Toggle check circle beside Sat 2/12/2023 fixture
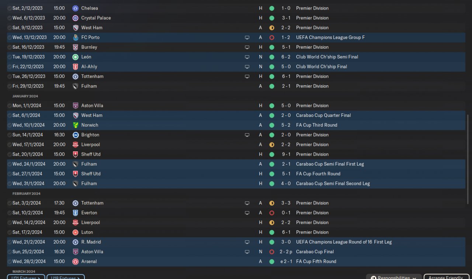Viewport: 472px width, 279px height. coord(9,8)
